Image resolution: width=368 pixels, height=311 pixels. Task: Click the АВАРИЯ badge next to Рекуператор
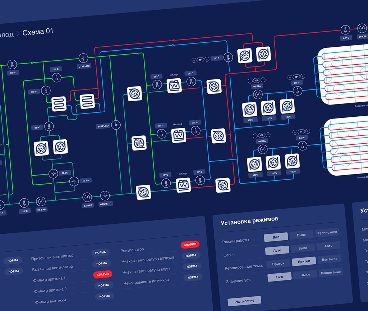(191, 244)
